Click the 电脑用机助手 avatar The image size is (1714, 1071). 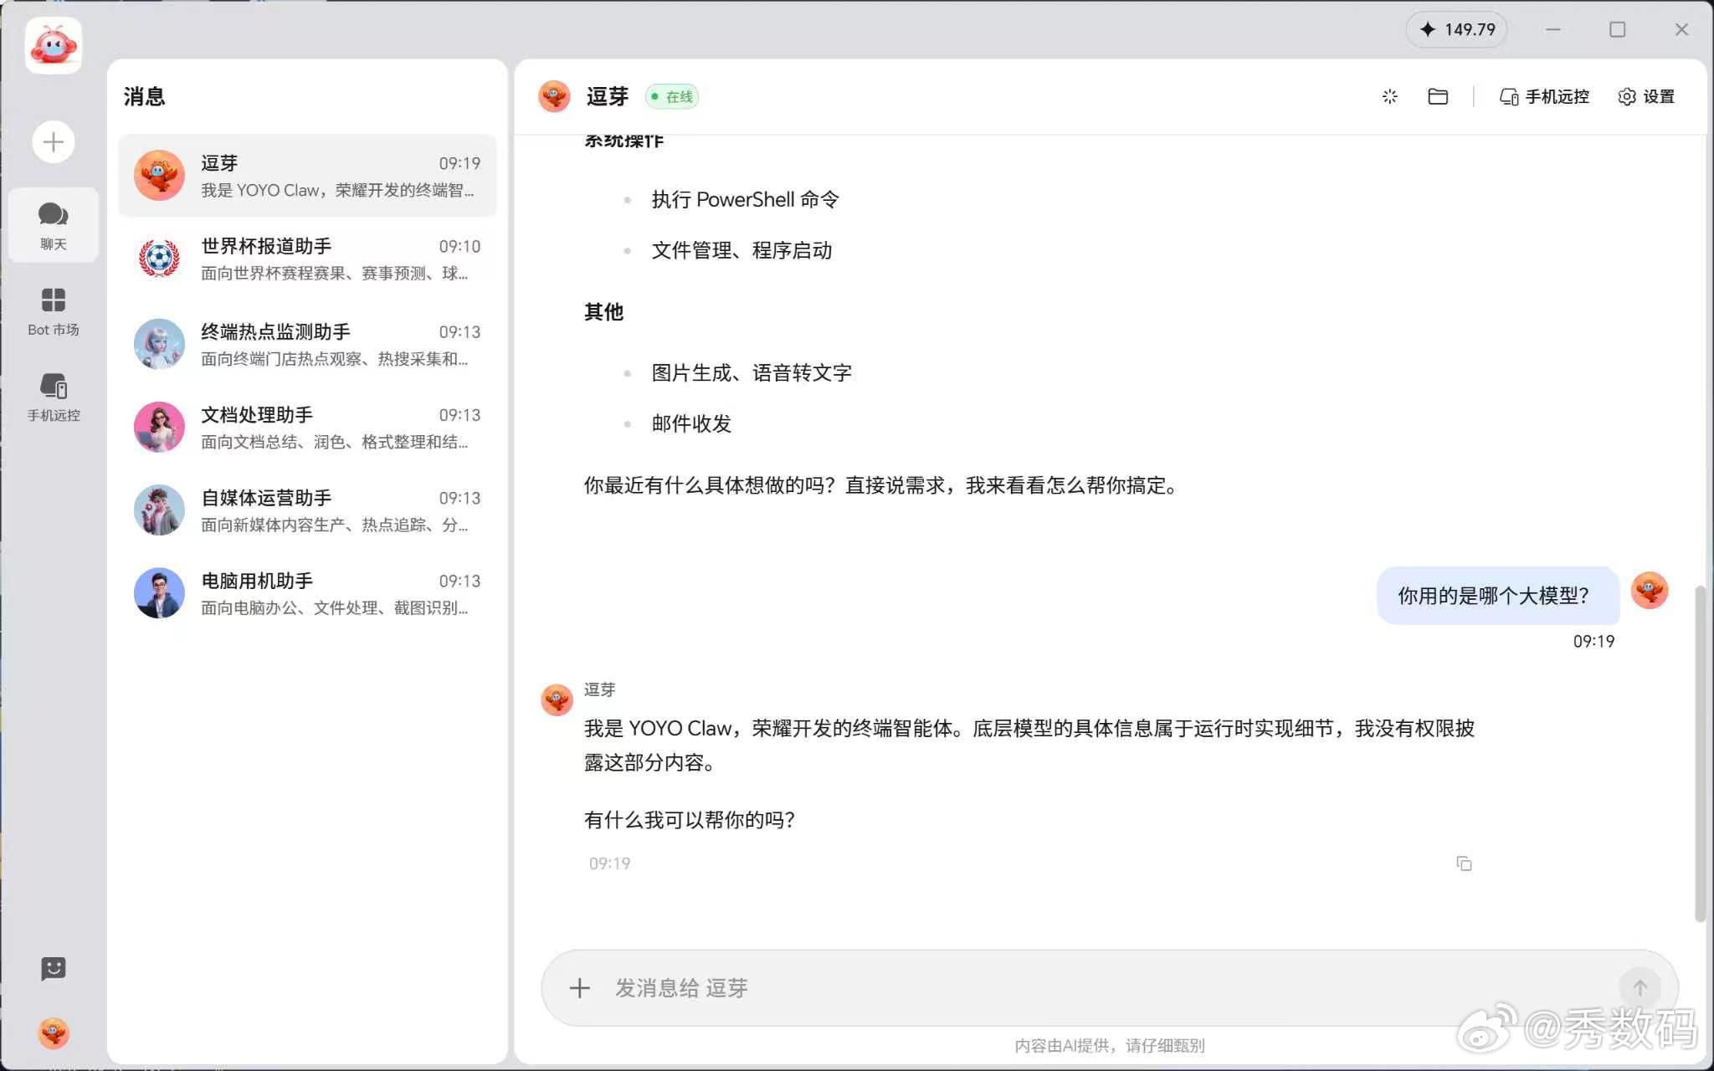159,593
